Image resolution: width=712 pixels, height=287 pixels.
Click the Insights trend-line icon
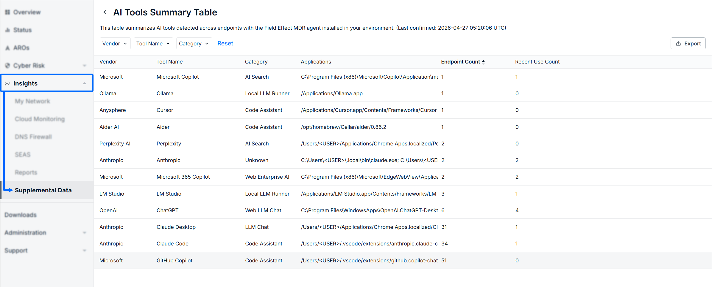click(x=7, y=83)
